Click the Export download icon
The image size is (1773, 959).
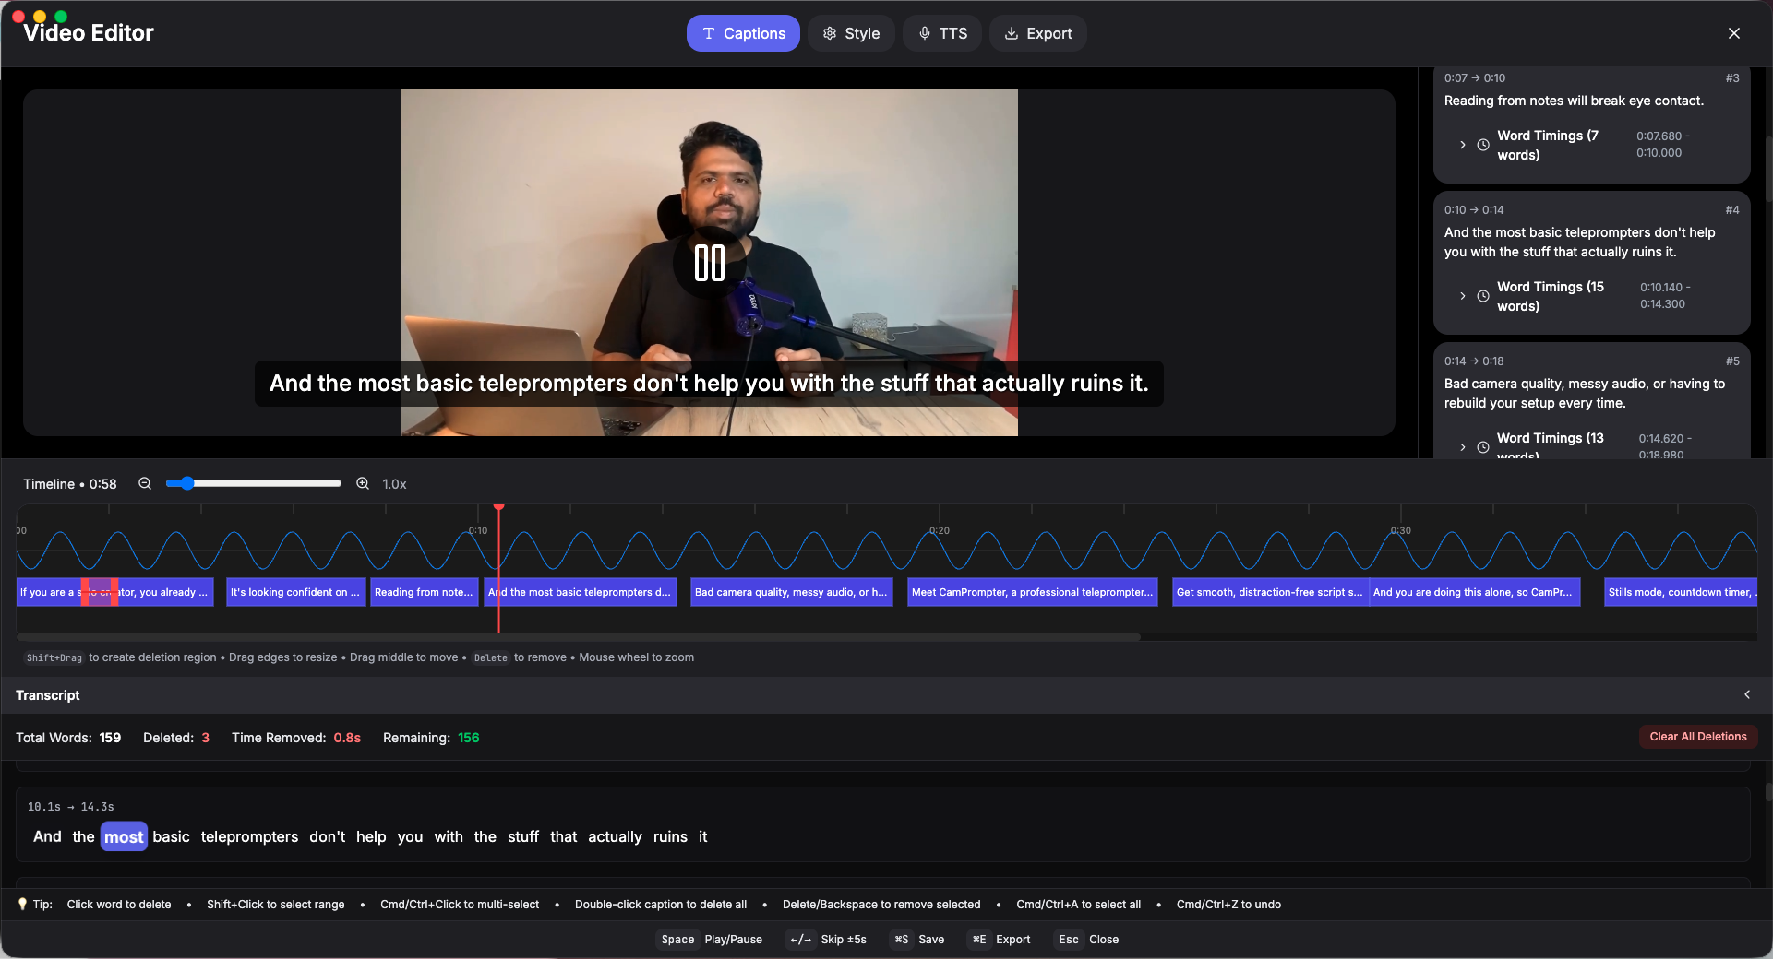(1009, 33)
